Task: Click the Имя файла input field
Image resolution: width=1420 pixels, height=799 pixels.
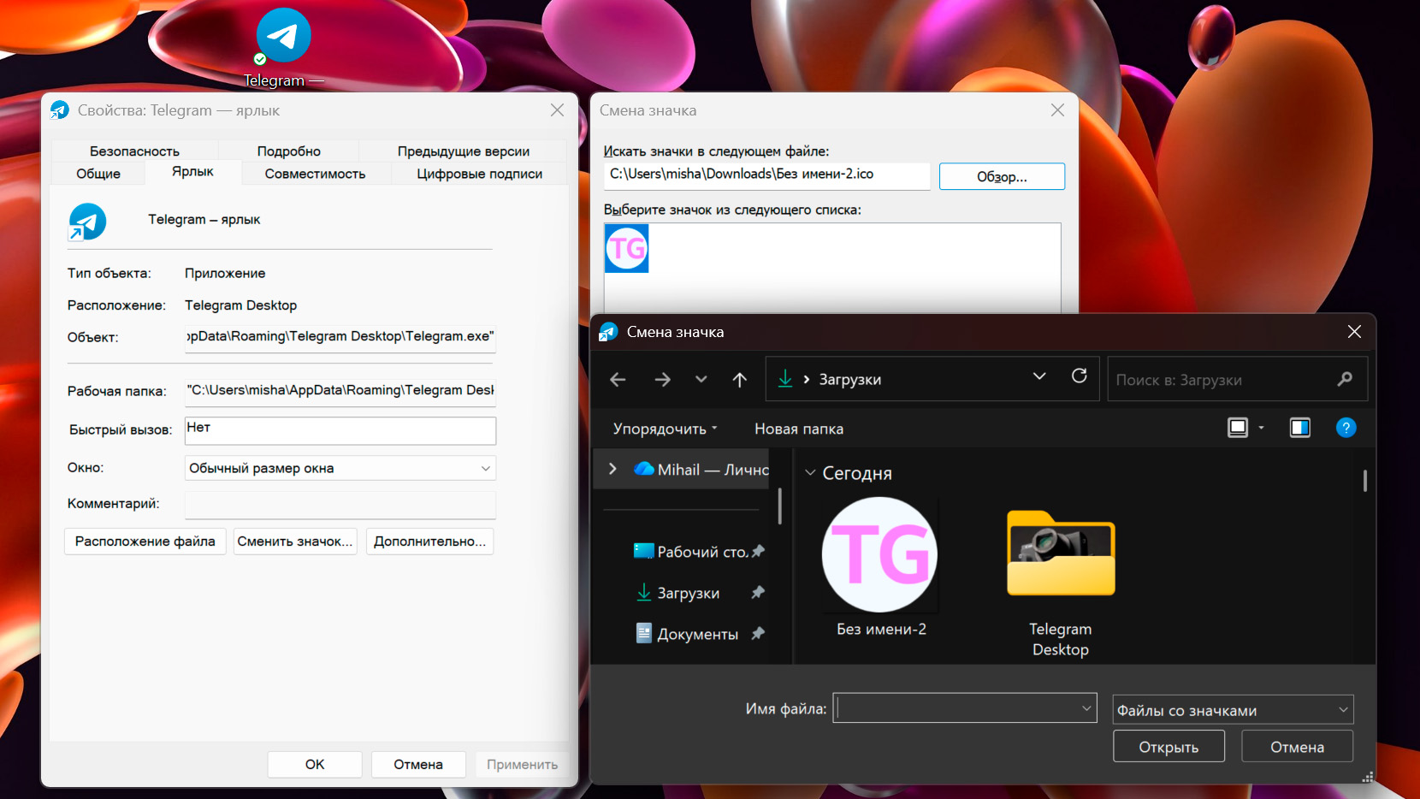Action: pyautogui.click(x=958, y=708)
